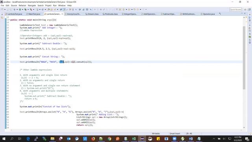Image resolution: width=252 pixels, height=142 pixels.
Task: Open Task View on the taskbar
Action: (20, 138)
